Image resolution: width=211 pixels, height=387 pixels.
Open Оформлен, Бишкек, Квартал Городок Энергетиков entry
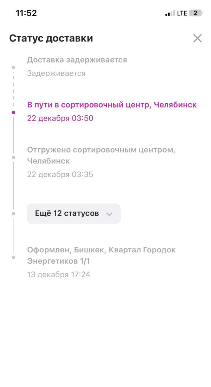click(x=102, y=256)
